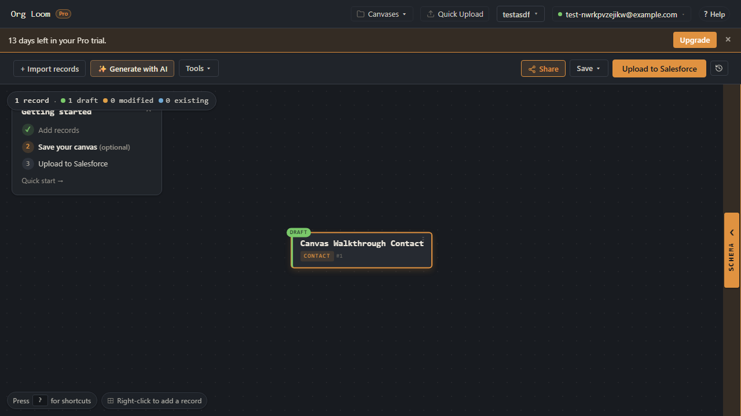741x416 pixels.
Task: Click the folder icon beside Canvases
Action: pyautogui.click(x=361, y=14)
